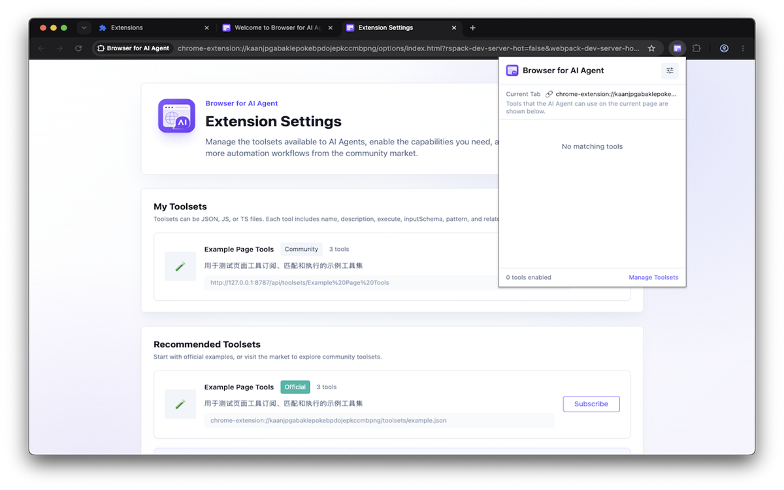Click the Browser for AI Agent heading link

coord(242,103)
